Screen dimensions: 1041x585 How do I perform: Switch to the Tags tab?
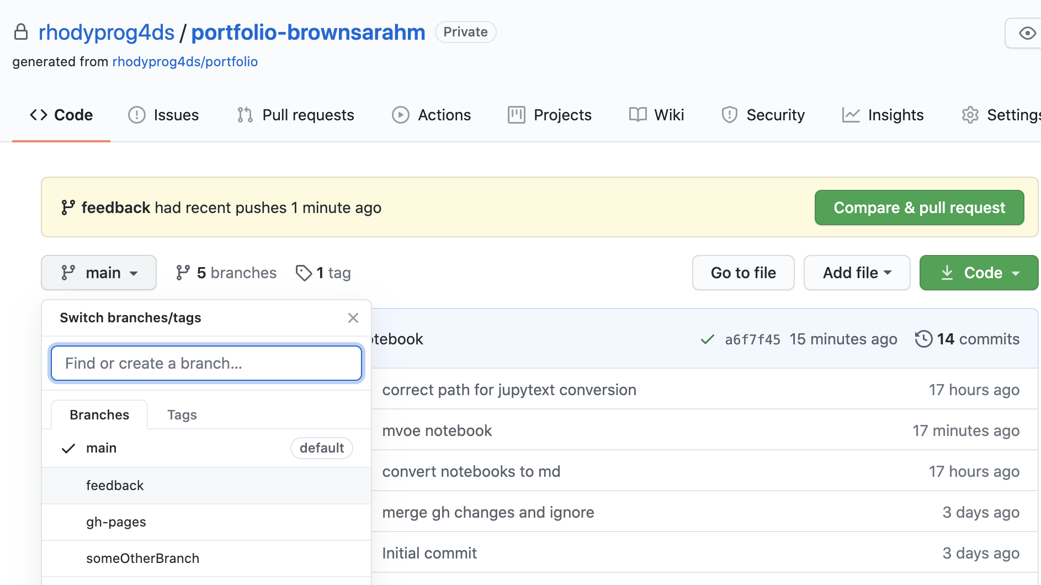[x=182, y=414]
